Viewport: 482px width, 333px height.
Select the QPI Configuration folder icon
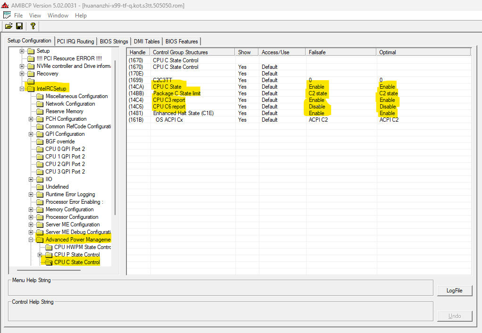pos(41,134)
